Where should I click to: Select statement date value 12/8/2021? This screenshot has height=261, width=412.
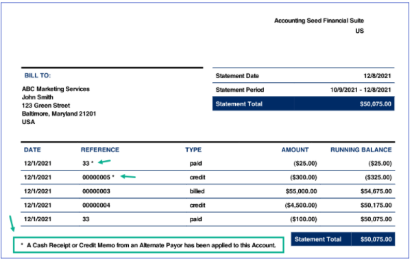(377, 76)
